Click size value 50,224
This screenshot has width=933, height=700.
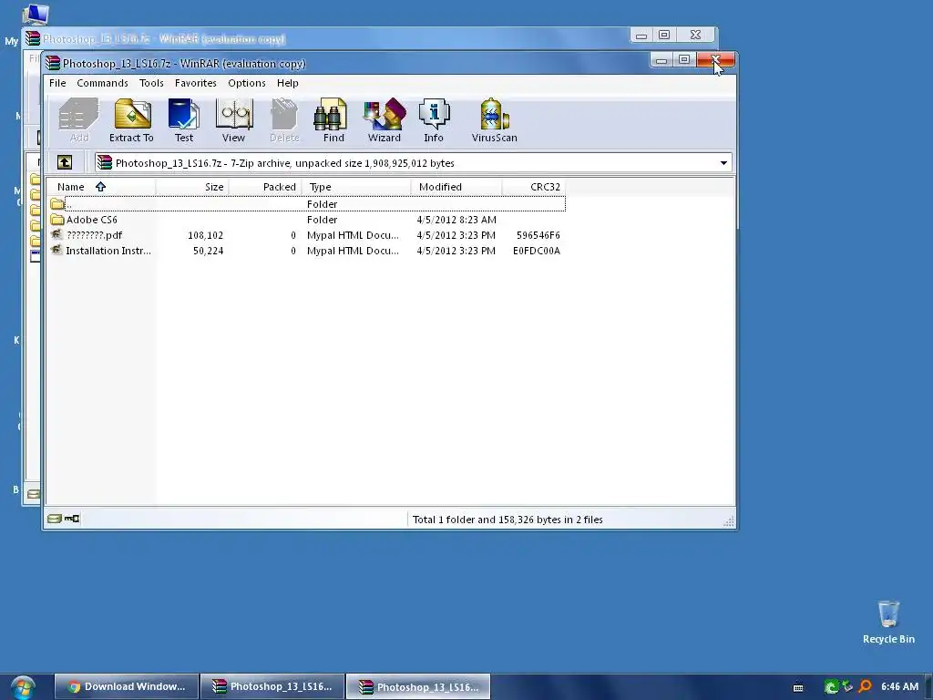coord(209,251)
